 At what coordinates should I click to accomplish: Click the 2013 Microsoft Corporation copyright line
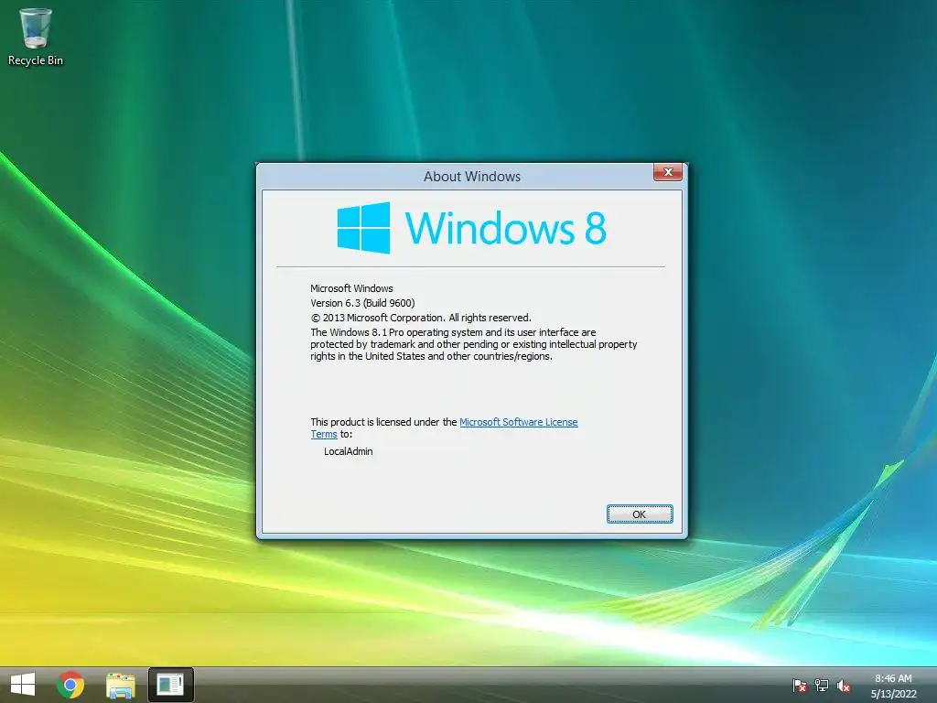421,318
